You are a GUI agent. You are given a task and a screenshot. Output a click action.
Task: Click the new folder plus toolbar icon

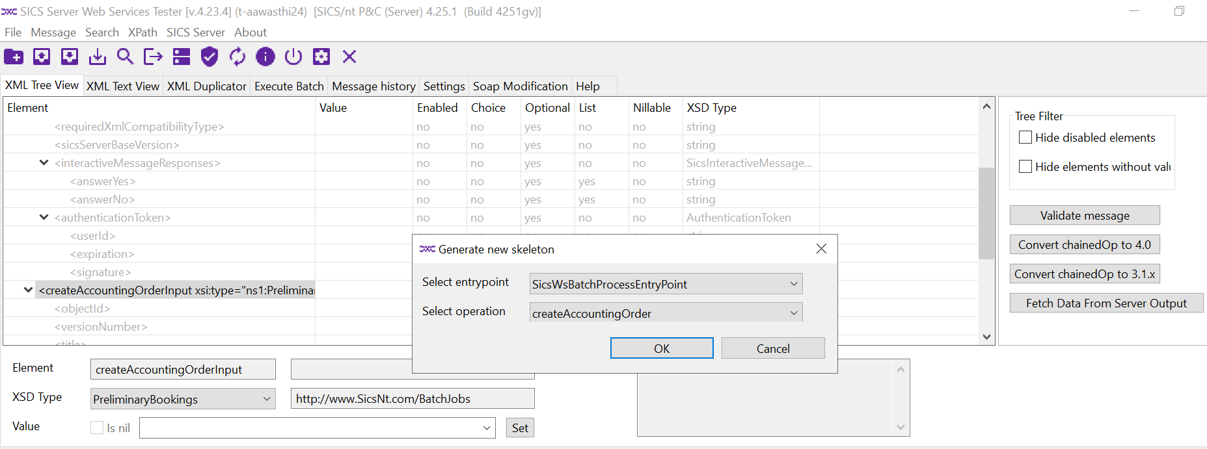tap(14, 57)
